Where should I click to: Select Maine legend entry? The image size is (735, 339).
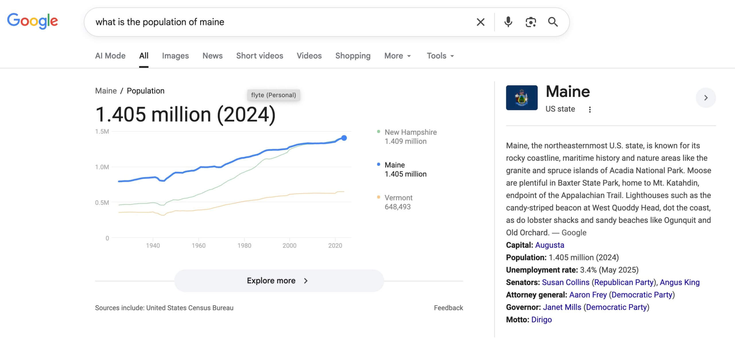click(405, 169)
